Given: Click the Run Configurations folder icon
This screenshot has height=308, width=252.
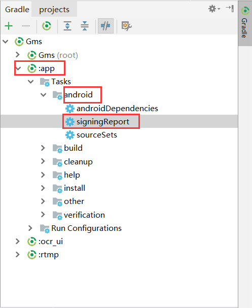Looking at the screenshot, I should point(45,228).
